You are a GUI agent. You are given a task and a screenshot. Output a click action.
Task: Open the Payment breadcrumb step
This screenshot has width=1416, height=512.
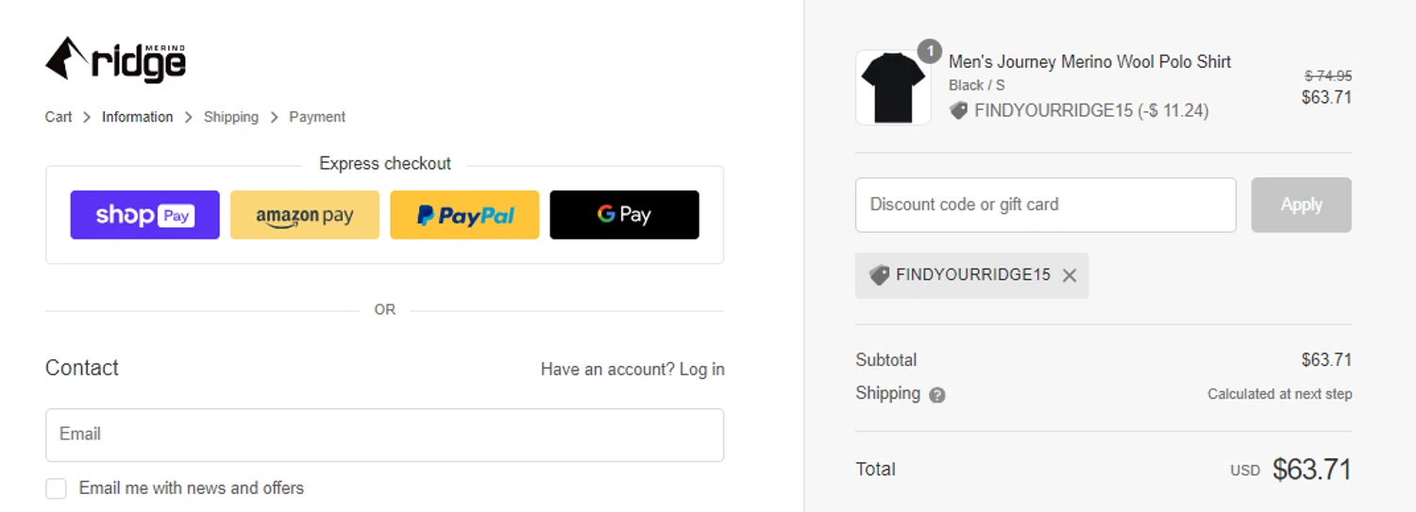pos(317,117)
